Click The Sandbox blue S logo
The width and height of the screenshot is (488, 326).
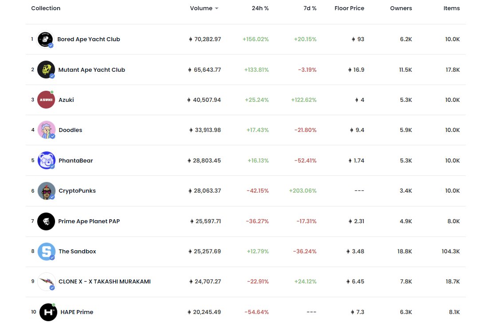tap(47, 252)
